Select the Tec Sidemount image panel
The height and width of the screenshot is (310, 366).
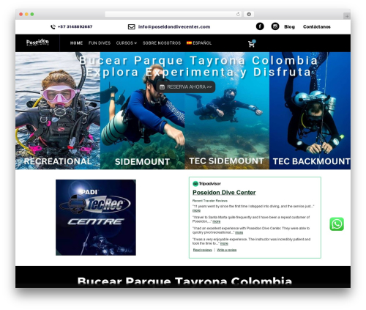(x=227, y=111)
